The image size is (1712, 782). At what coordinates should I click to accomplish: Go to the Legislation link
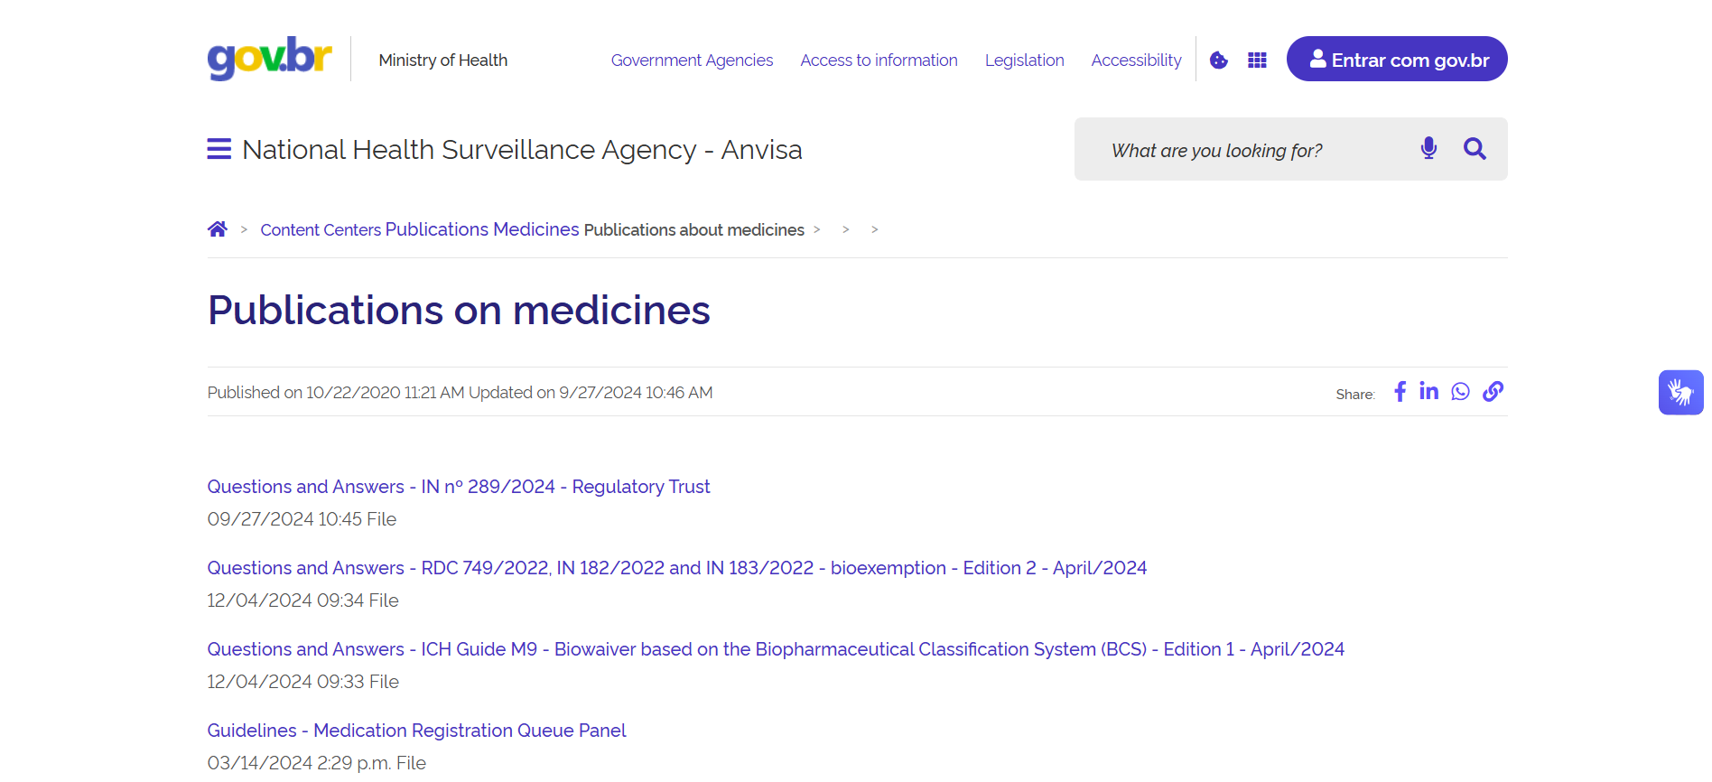(x=1024, y=61)
